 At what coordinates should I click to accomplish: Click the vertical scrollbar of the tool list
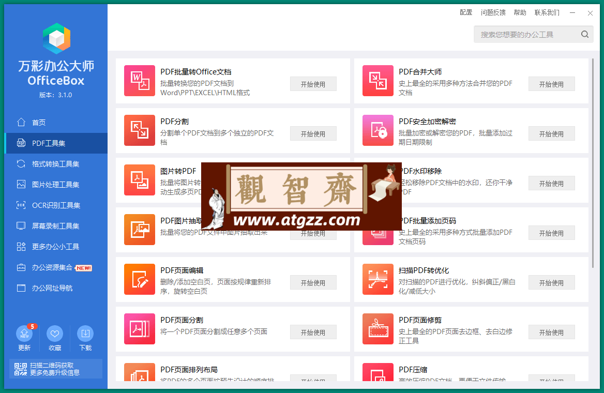pyautogui.click(x=593, y=164)
